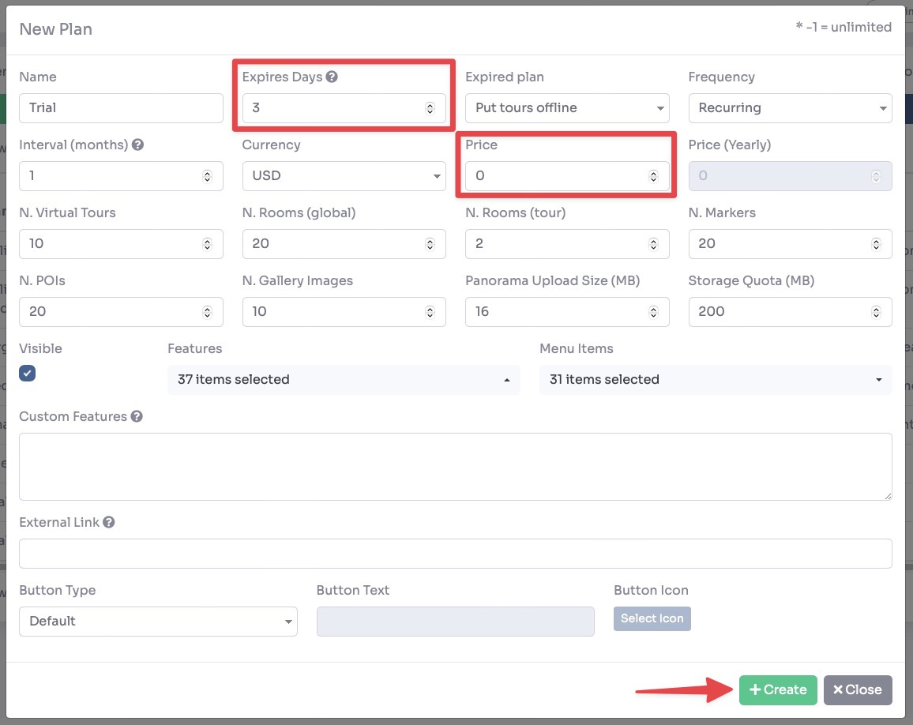Click the x icon inside the Close button
The height and width of the screenshot is (725, 913).
840,689
